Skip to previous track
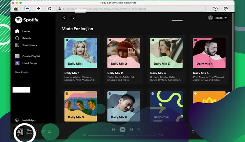This screenshot has height=142, width=245. click(x=114, y=129)
